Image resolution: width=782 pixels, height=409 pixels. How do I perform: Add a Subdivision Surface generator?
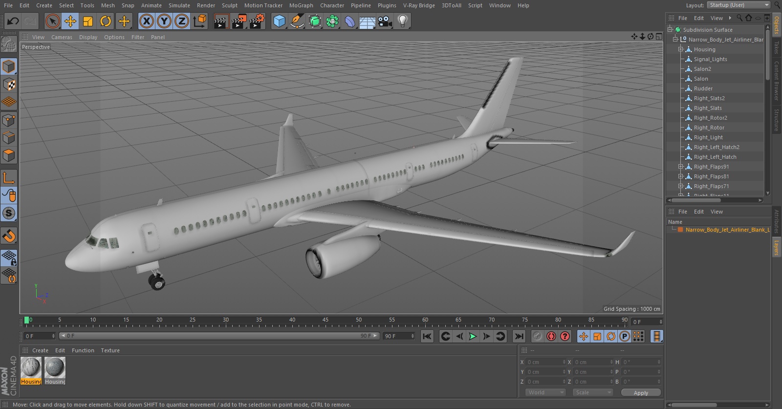(315, 21)
